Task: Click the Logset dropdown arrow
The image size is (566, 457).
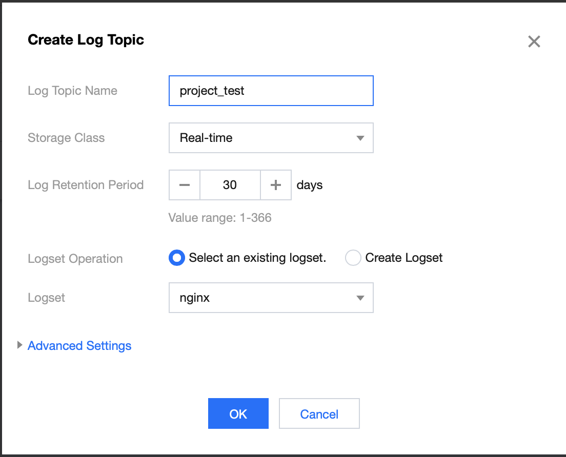Action: (360, 298)
